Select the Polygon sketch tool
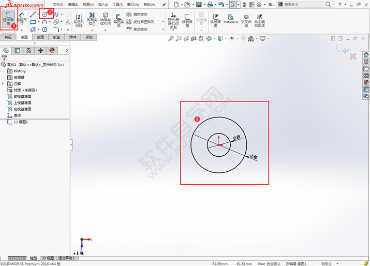 (x=45, y=29)
